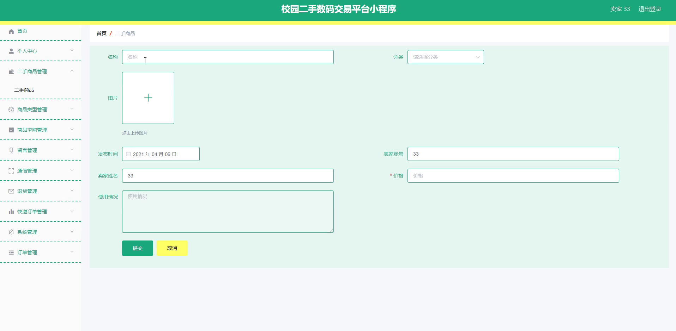Click the list icon for 订单管理
The width and height of the screenshot is (676, 331).
[11, 252]
